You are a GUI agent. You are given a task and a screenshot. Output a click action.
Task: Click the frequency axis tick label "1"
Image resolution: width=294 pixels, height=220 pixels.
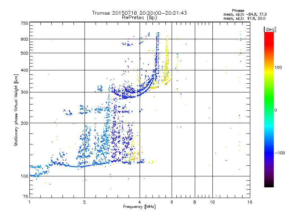click(29, 202)
